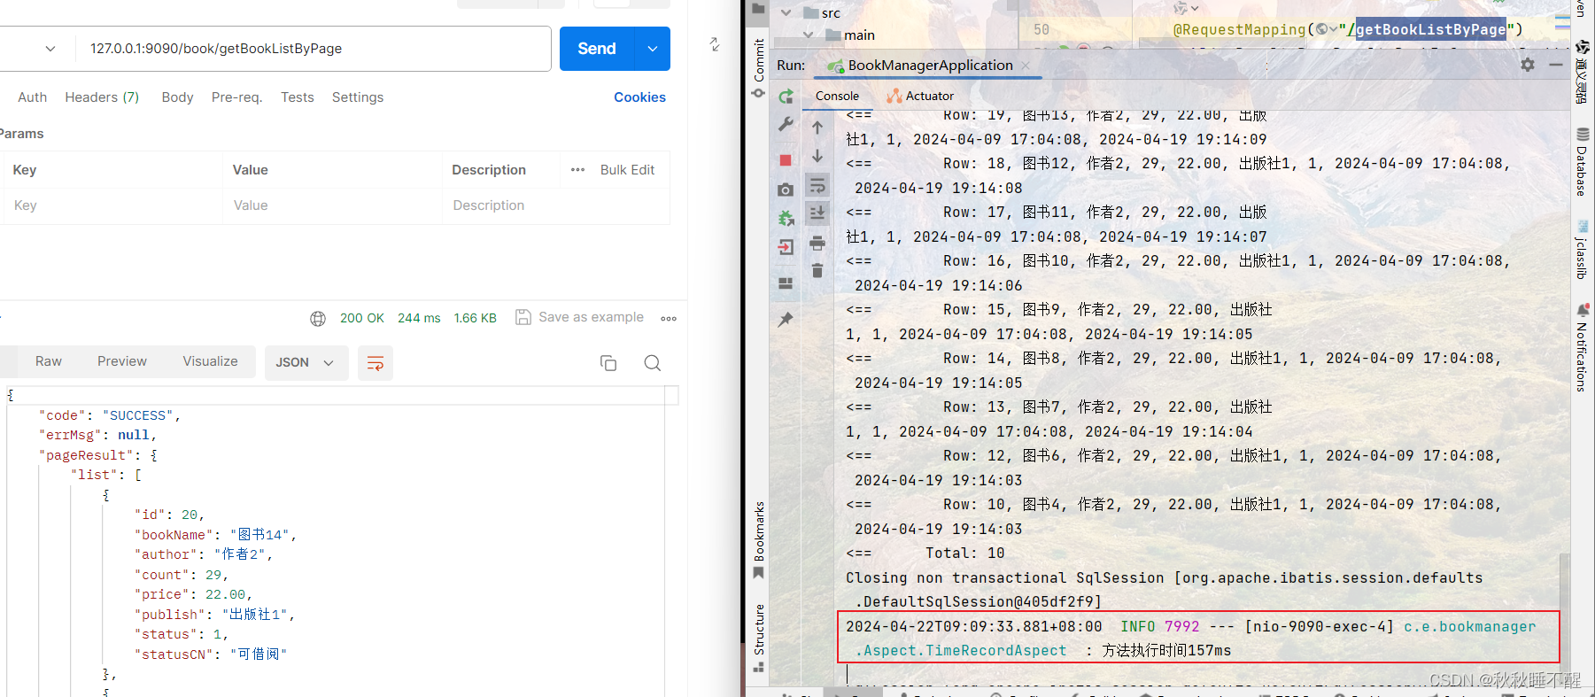This screenshot has height=697, width=1595.
Task: Select the Visualize response view
Action: click(x=210, y=361)
